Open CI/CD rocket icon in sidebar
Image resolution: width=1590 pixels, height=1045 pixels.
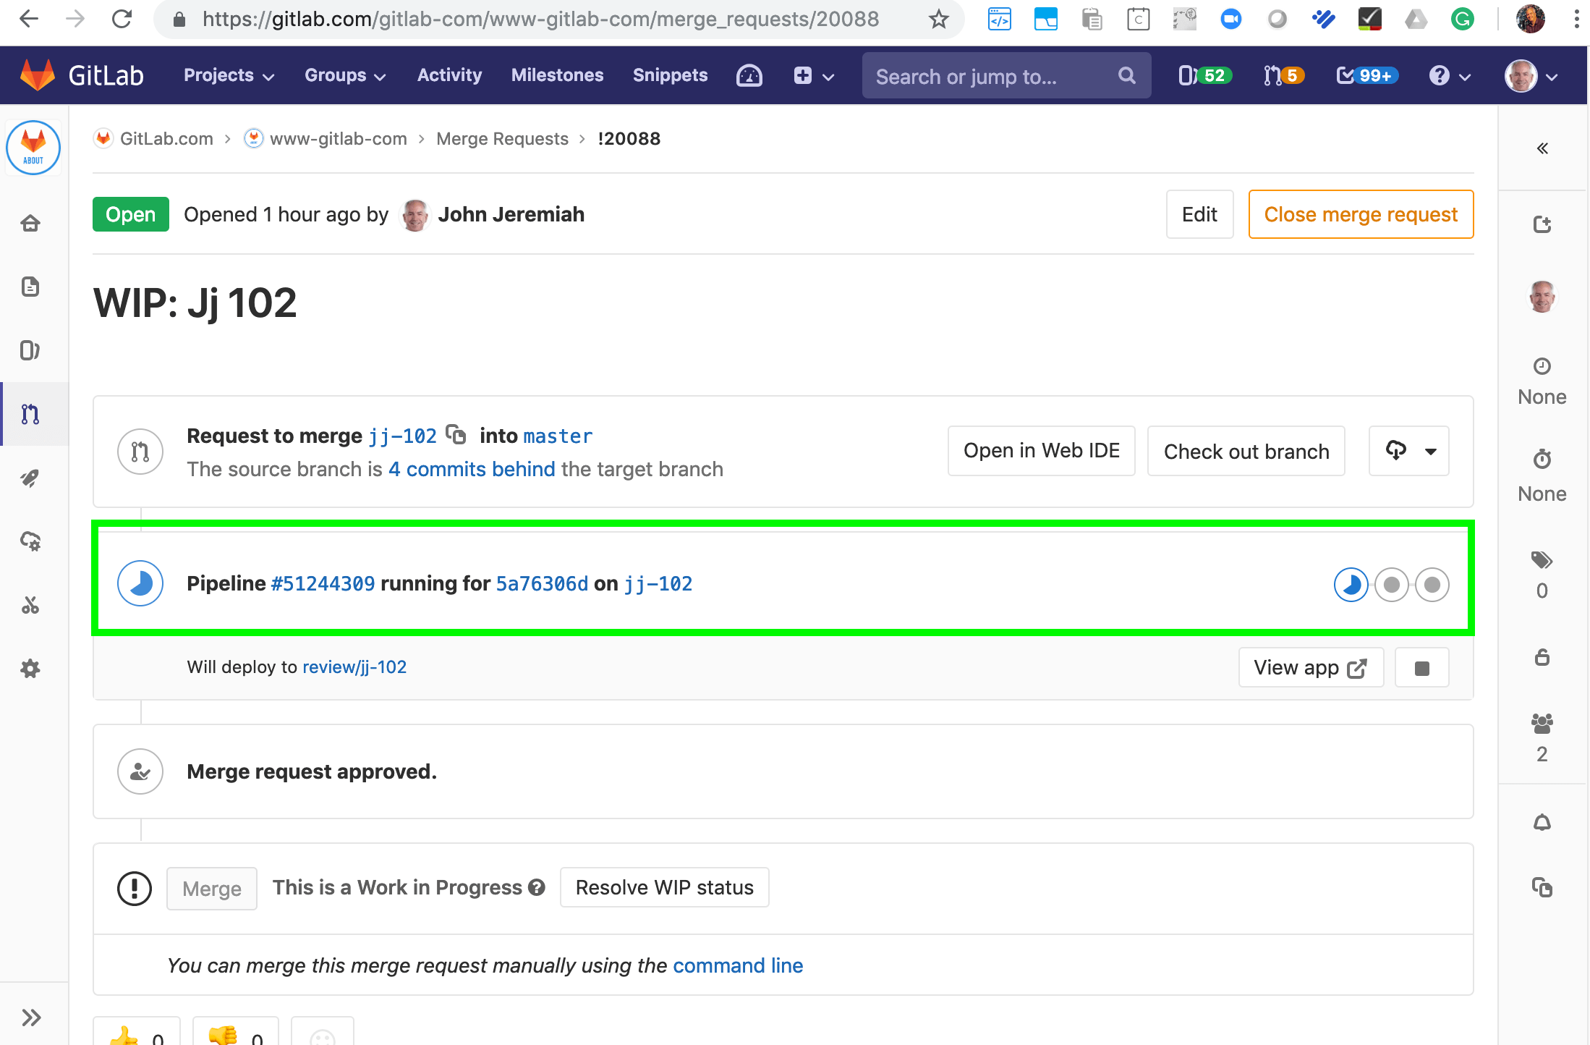(30, 478)
